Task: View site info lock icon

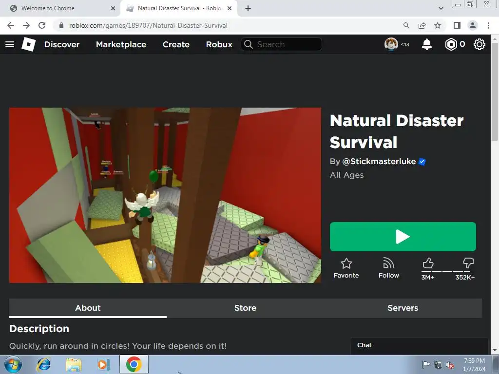Action: pos(61,25)
